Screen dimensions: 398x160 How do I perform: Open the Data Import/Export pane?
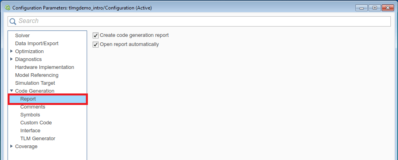[37, 44]
